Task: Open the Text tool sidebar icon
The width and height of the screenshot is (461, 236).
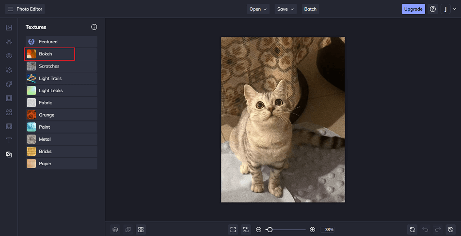Action: 9,140
